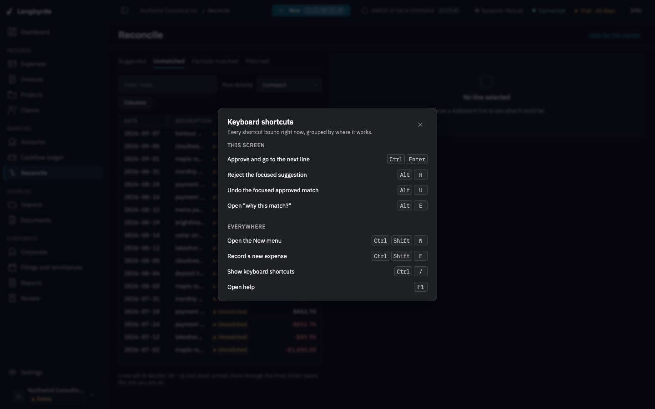Screen dimensions: 655x409
Task: Click the slash keycap
Action: 421,272
